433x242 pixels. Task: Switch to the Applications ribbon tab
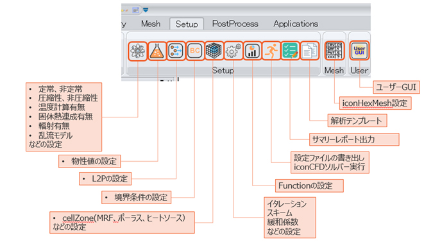(x=296, y=24)
